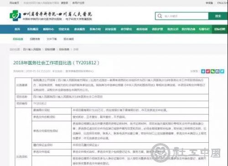The image size is (228, 166).
Task: Share via the red Weibo icon
Action: pos(208,71)
